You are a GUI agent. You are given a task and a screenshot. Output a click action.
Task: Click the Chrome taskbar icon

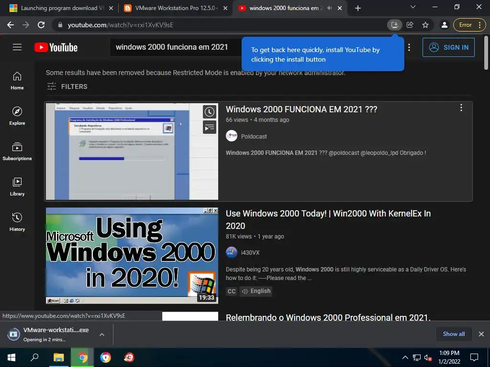[82, 357]
